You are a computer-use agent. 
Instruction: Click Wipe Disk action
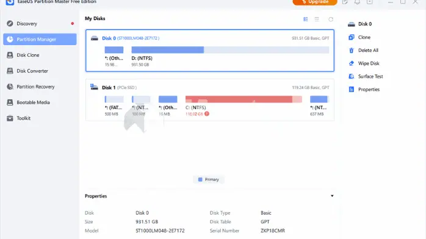369,63
